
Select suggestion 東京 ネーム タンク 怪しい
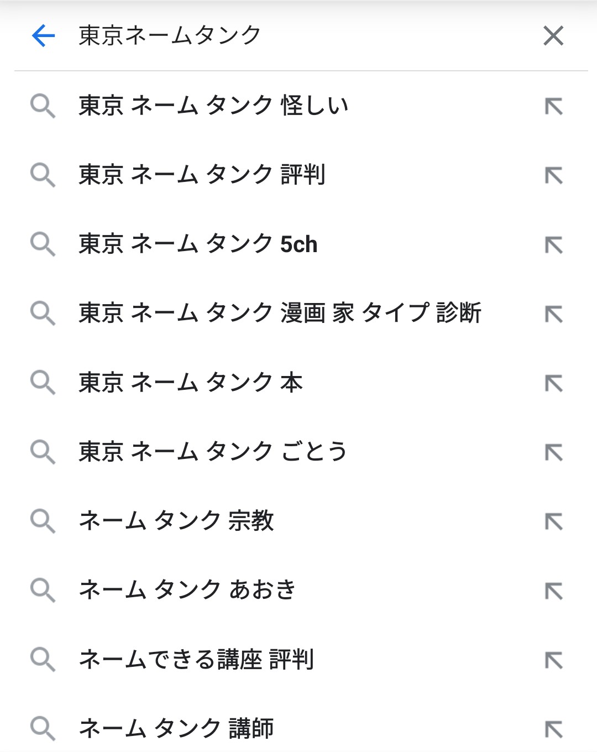tap(213, 106)
